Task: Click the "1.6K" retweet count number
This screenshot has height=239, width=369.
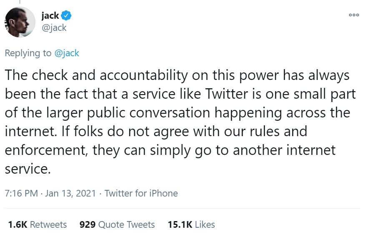Action: [x=18, y=224]
